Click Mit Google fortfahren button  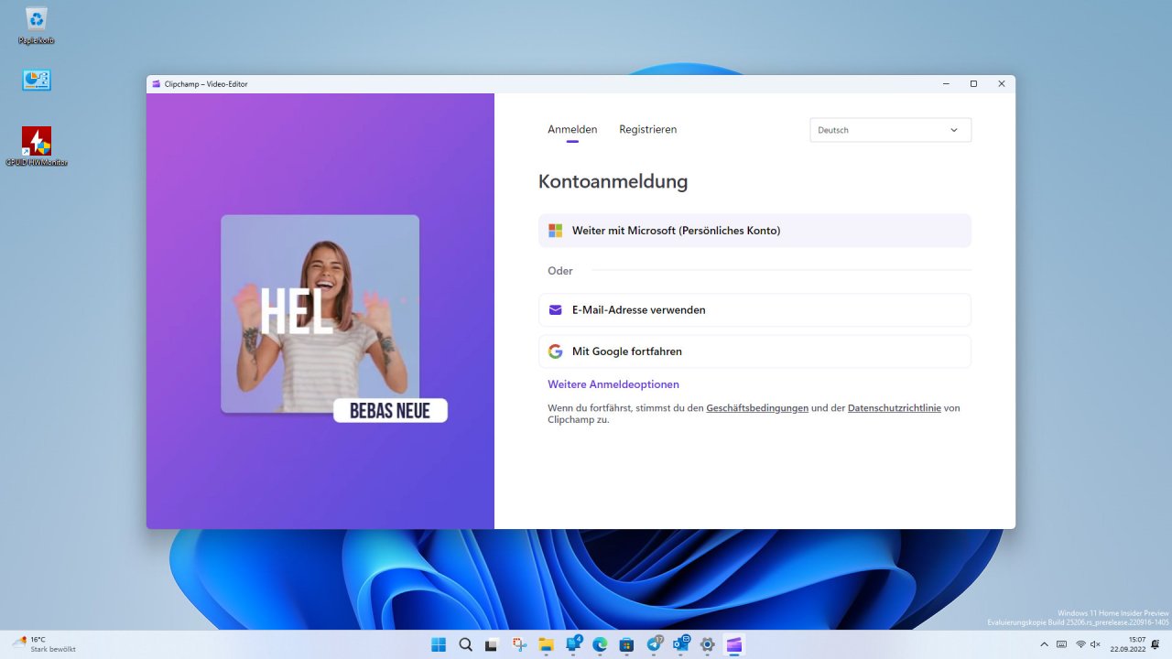(754, 351)
